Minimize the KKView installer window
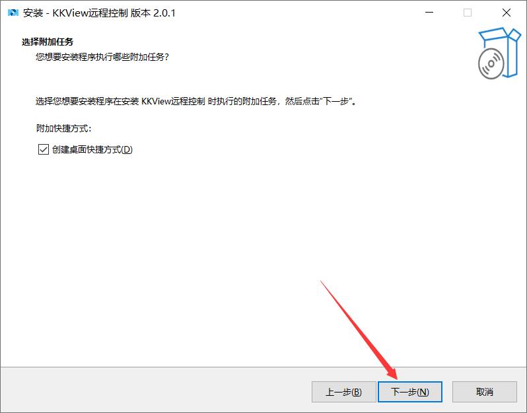Viewport: 527px width, 413px height. (429, 13)
